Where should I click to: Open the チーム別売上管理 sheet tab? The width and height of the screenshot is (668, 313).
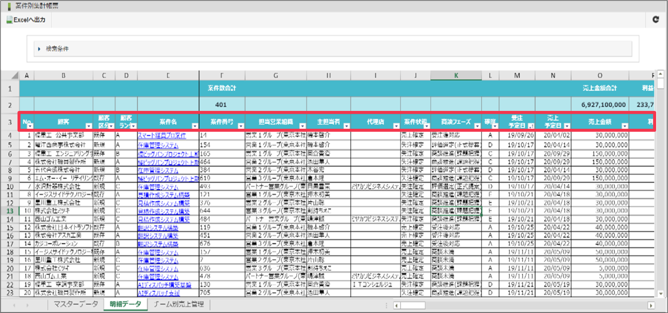pos(179,304)
